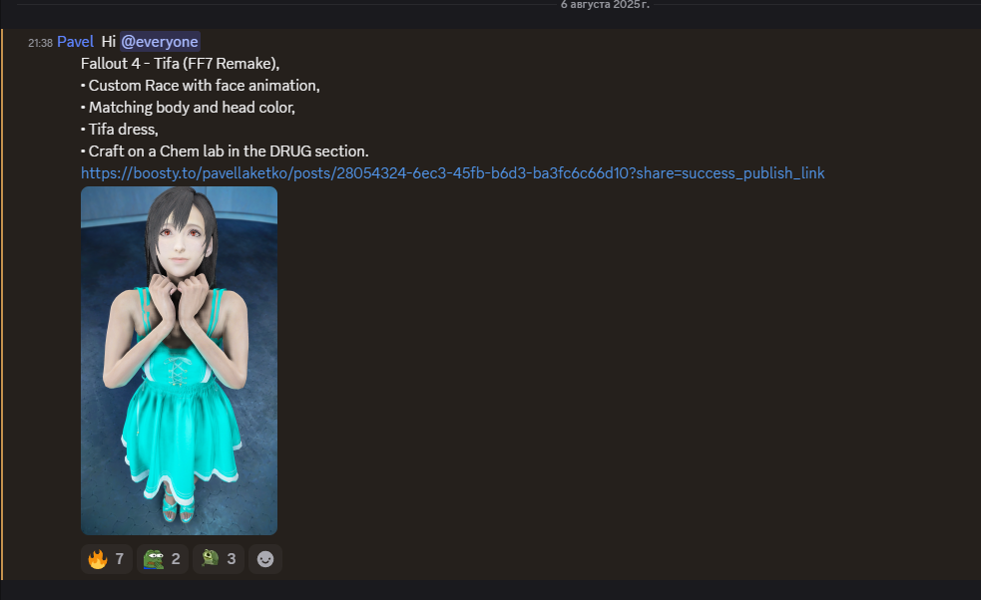Click the 'Craft on a Chem lab' line
The image size is (981, 600).
(x=225, y=151)
